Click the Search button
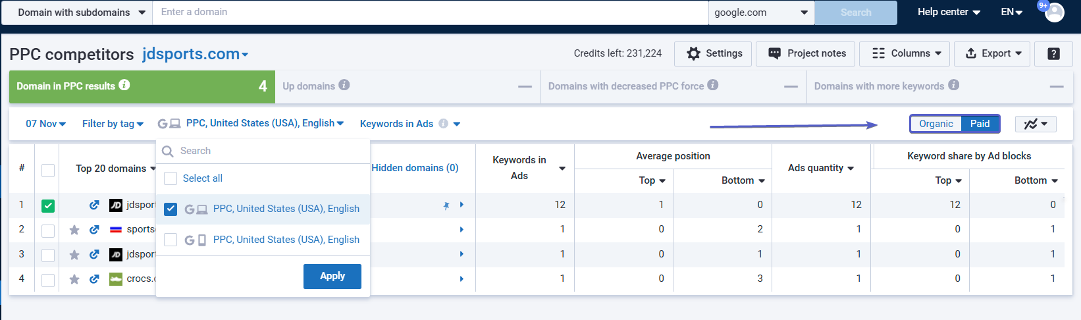Image resolution: width=1081 pixels, height=320 pixels. 856,13
